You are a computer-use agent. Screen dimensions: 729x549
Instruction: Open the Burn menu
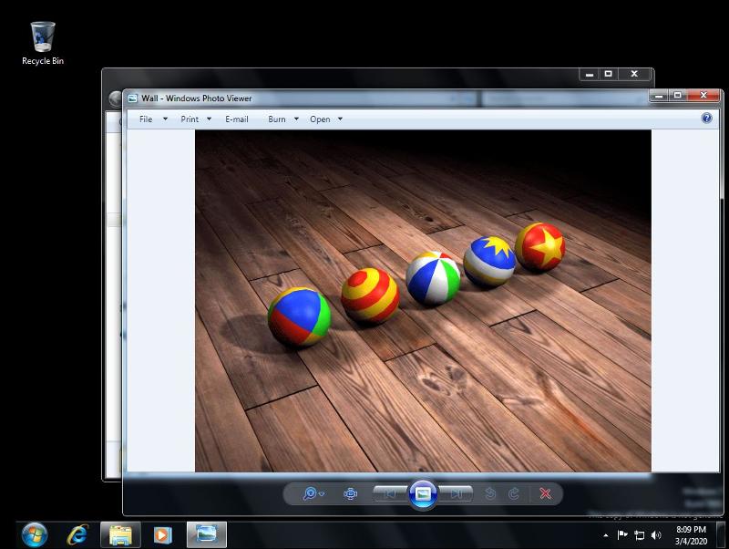[x=277, y=119]
